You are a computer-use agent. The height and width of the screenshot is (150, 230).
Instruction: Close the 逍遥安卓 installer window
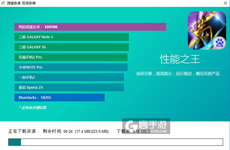pos(225,3)
